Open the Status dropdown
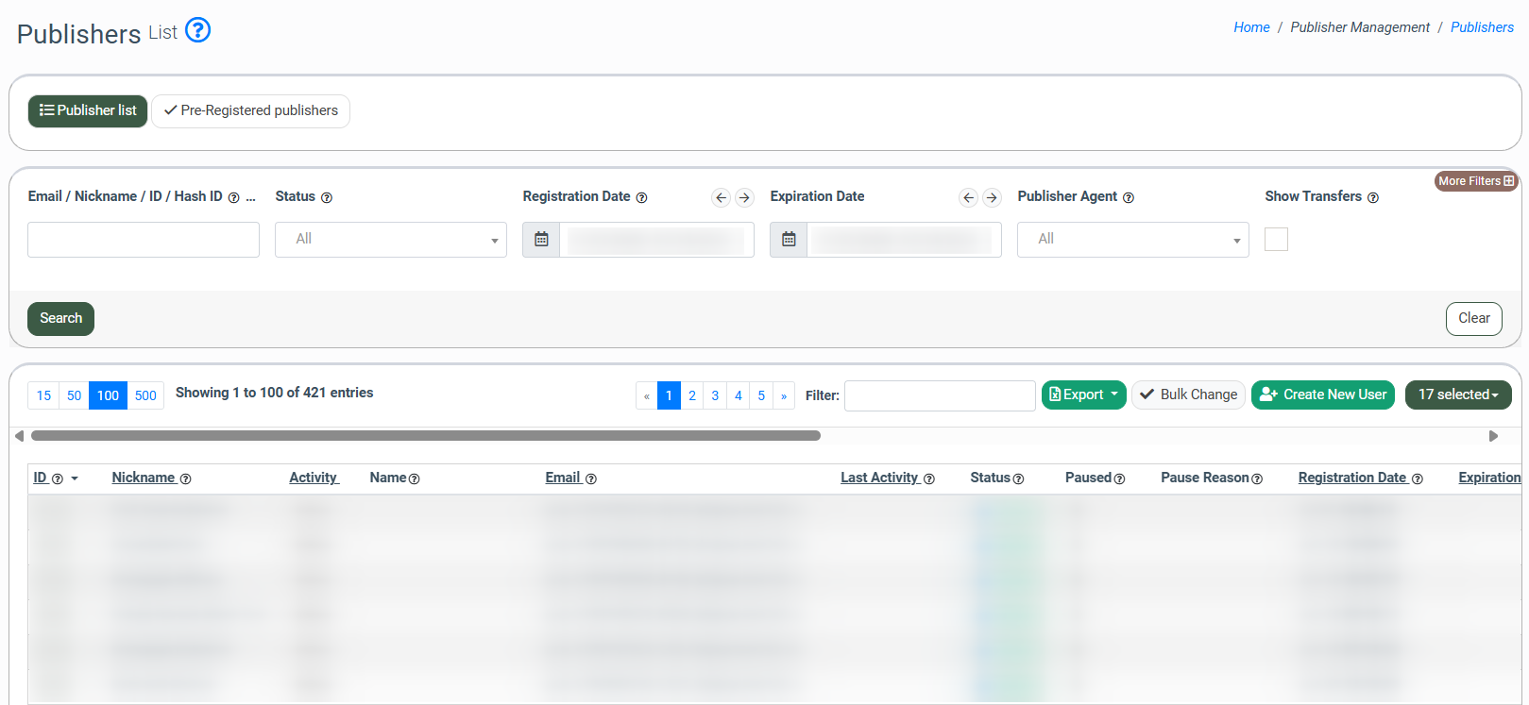This screenshot has height=705, width=1529. point(390,240)
